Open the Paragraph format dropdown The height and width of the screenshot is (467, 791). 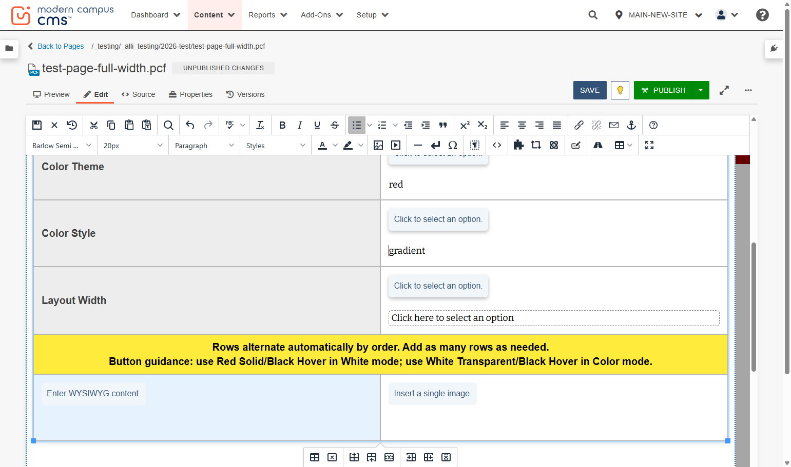pos(204,146)
